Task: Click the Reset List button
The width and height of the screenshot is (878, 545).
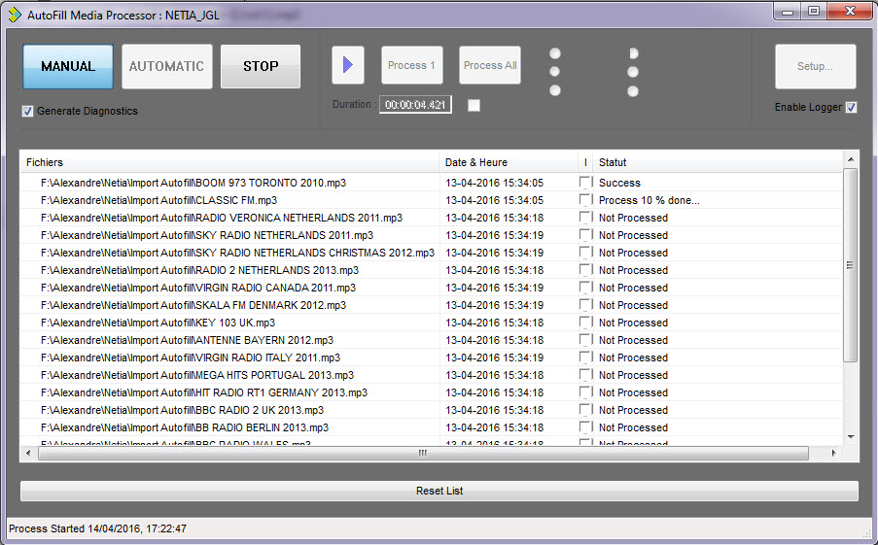Action: 439,491
